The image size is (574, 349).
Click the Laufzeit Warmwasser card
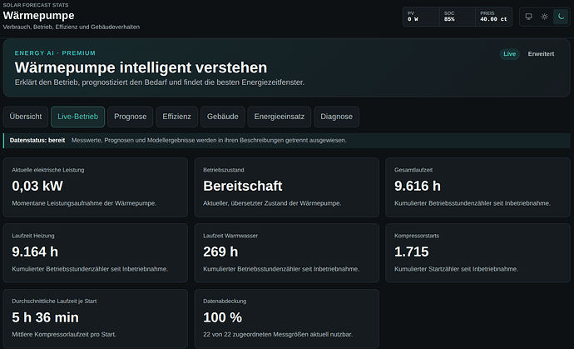(287, 253)
